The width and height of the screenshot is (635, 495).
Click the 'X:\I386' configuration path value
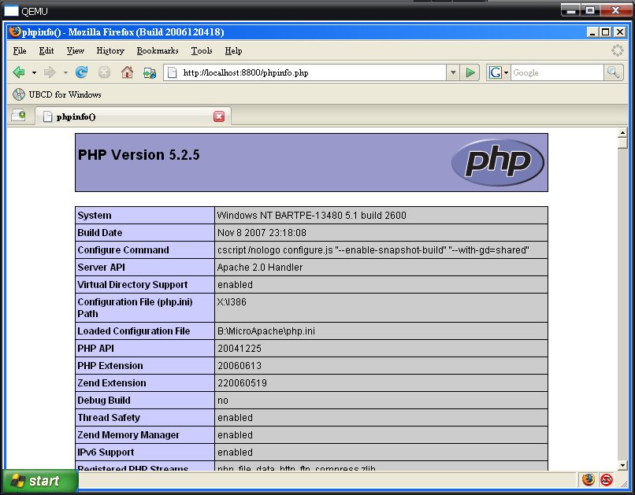click(232, 302)
